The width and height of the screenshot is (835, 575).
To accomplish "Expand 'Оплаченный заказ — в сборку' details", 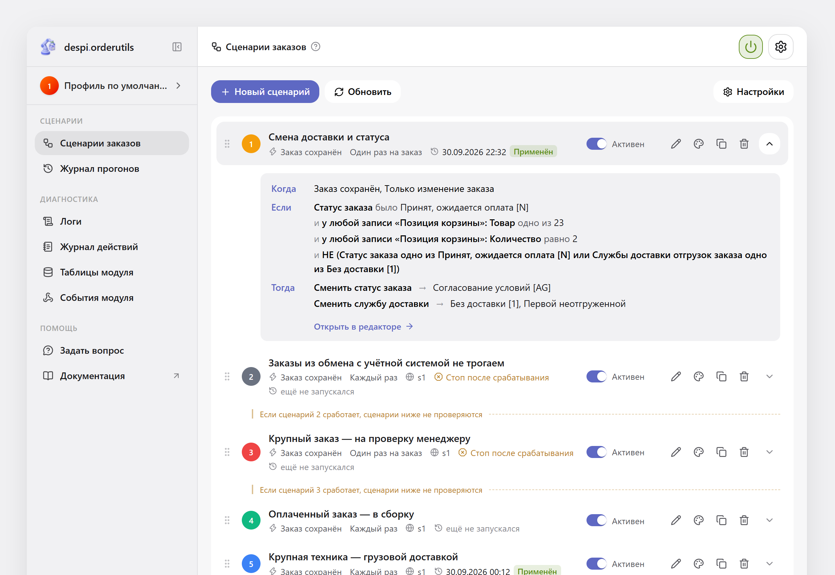I will click(769, 521).
